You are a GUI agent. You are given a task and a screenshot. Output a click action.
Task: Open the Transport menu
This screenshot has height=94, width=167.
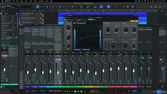[x=41, y=1]
